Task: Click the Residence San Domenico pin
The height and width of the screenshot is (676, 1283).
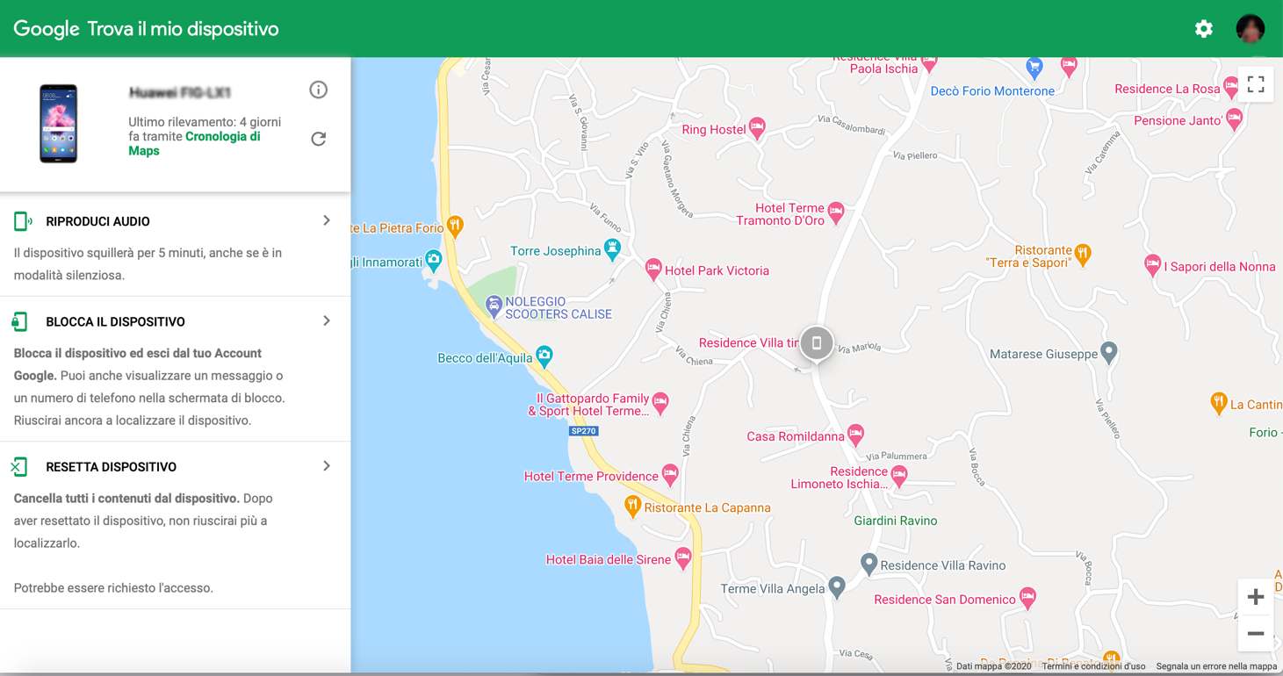Action: [1027, 599]
